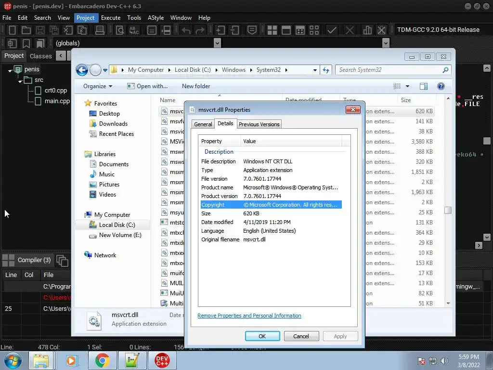Open the second class-browser dropdown arrow
This screenshot has height=370, width=493.
[386, 43]
